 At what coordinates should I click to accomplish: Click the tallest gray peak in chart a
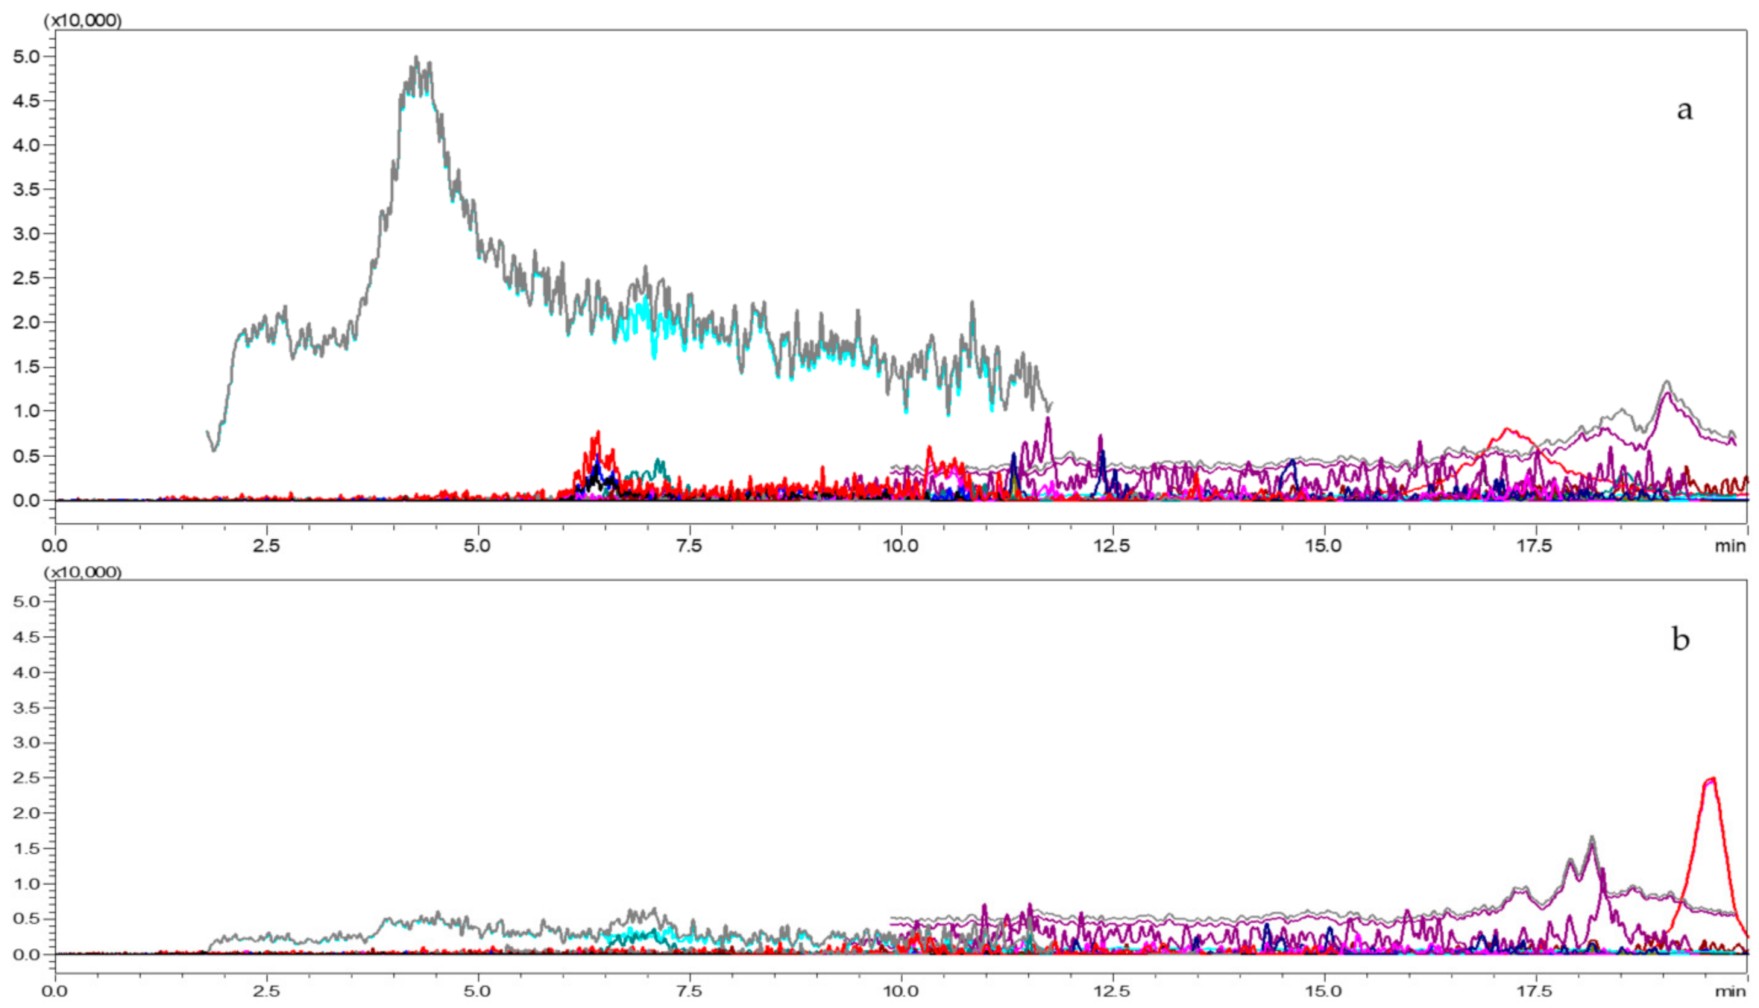[416, 59]
